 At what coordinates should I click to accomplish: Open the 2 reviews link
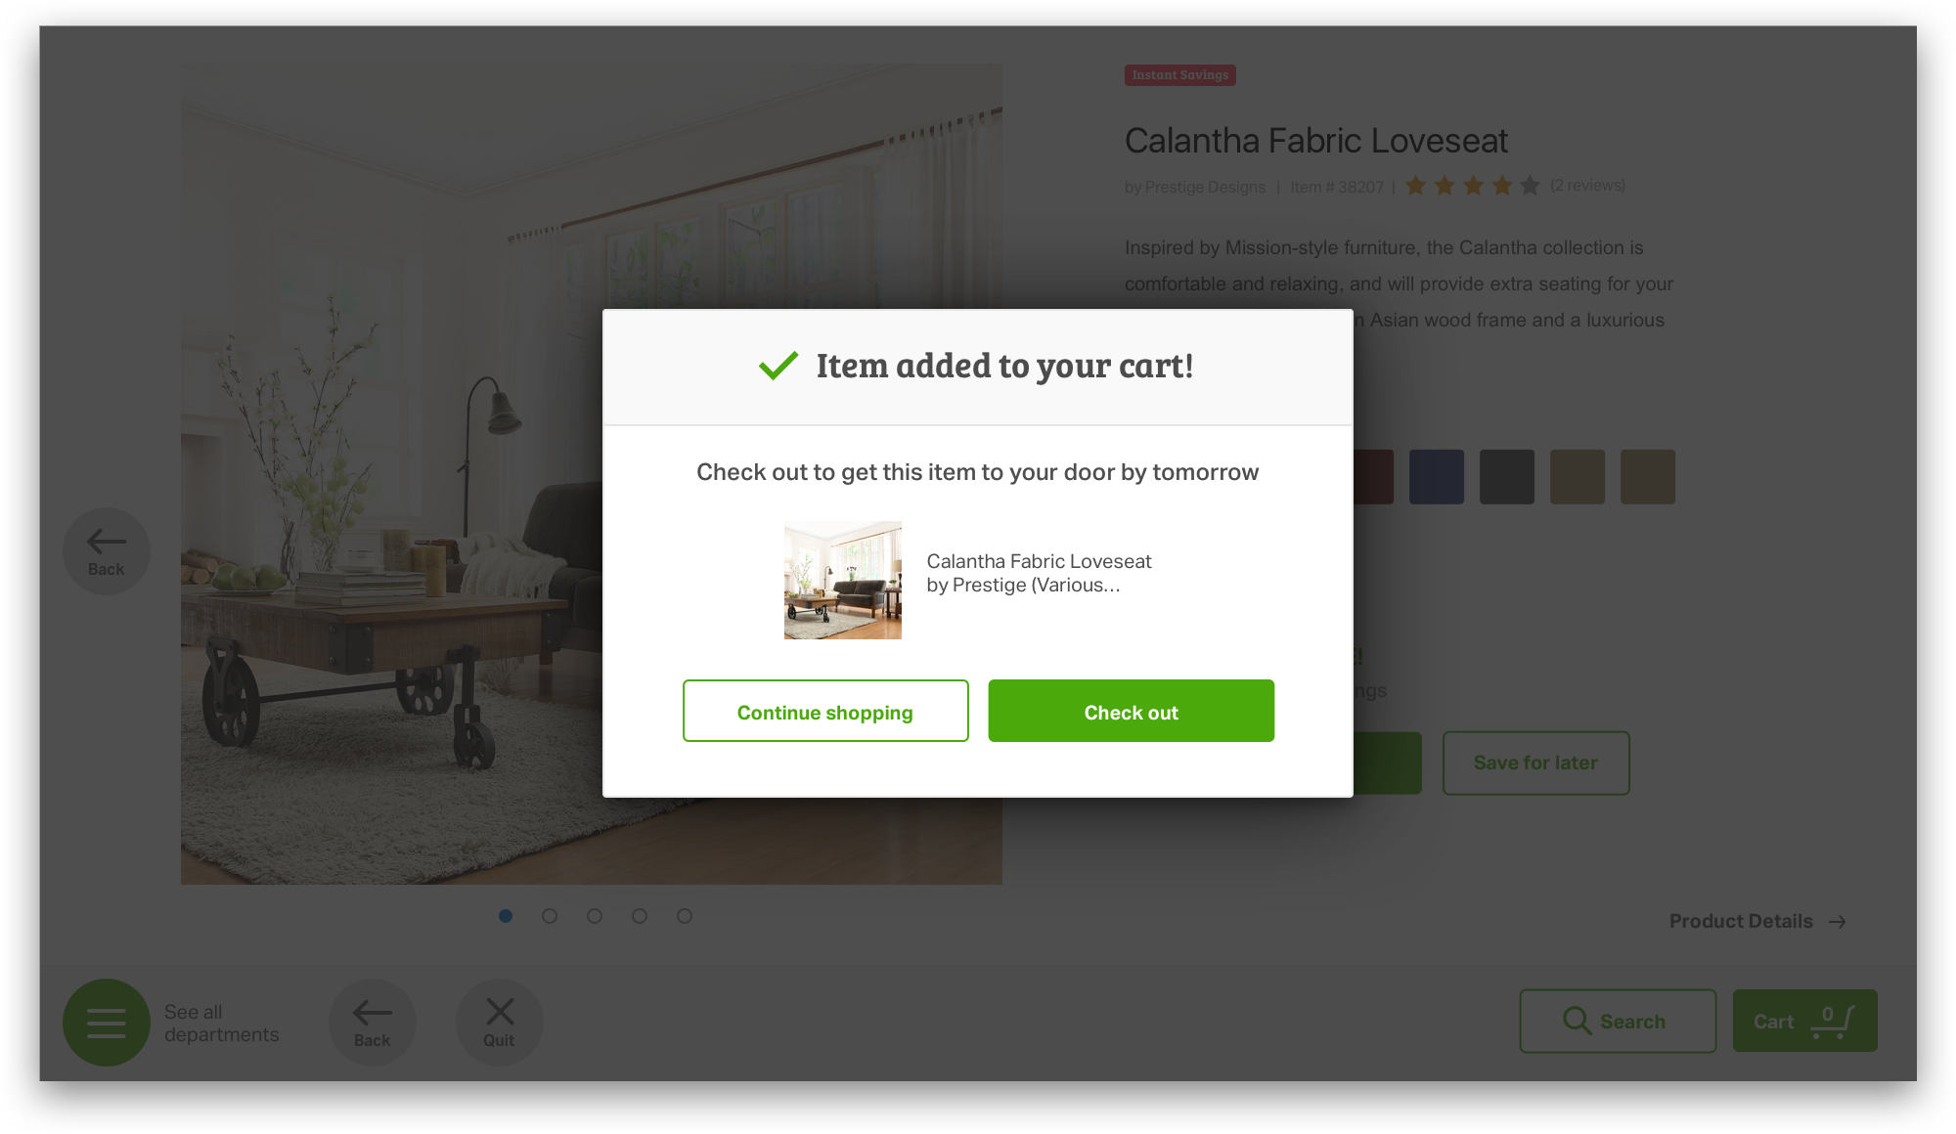(1588, 185)
